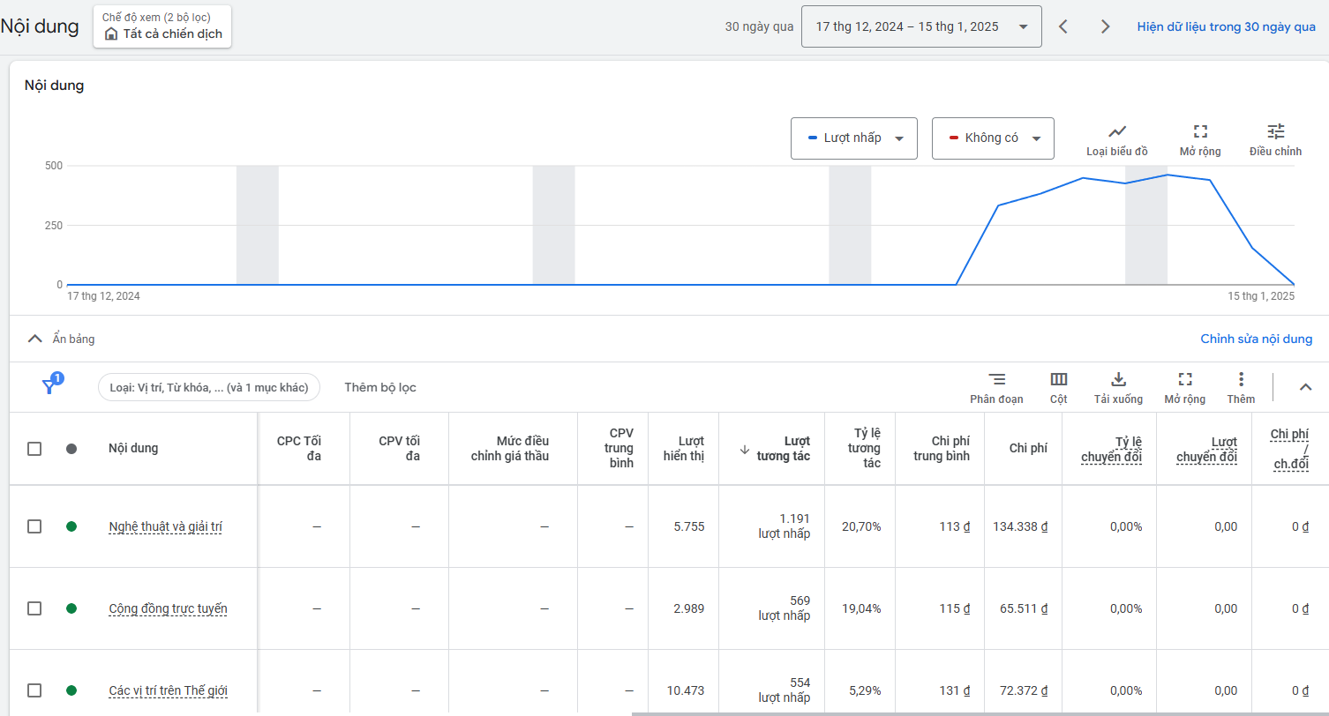Click the Phân đoạn segment icon
The width and height of the screenshot is (1329, 716).
[996, 380]
